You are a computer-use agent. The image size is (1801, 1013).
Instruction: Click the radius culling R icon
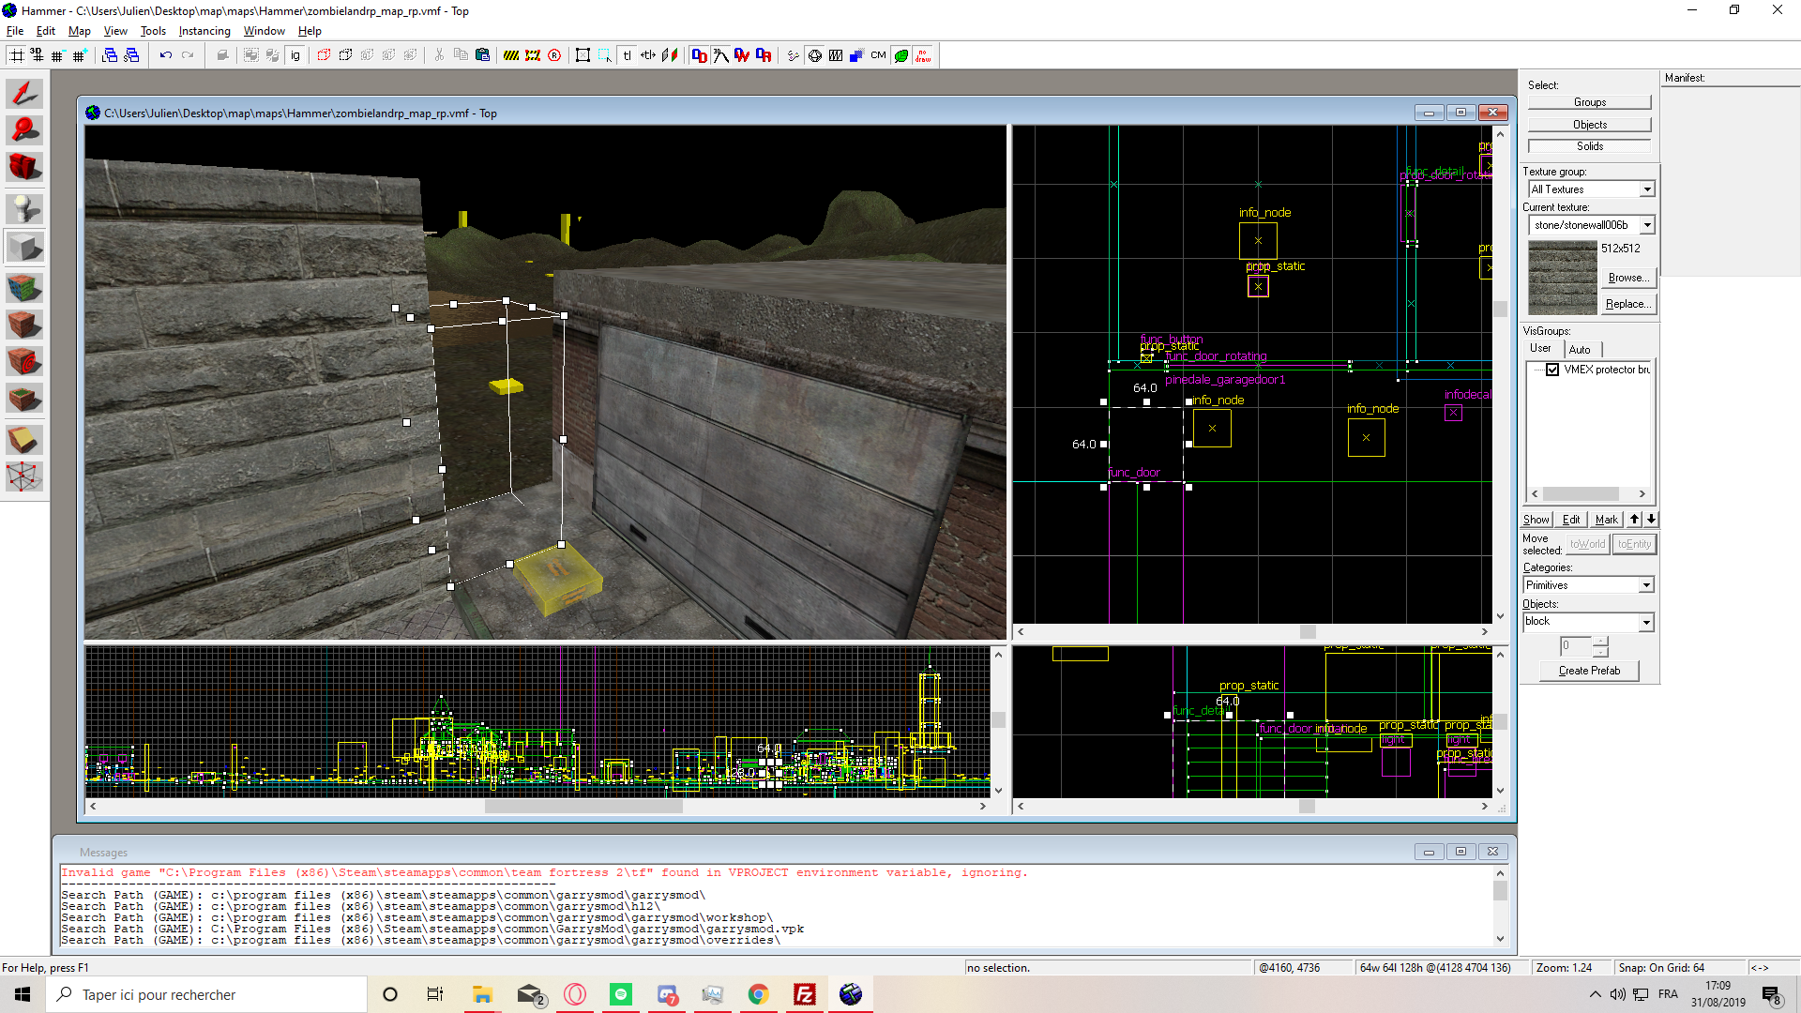click(554, 55)
